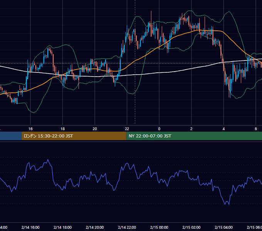
Task: Click the 2/14 20:00 time label
Action: pos(95,227)
